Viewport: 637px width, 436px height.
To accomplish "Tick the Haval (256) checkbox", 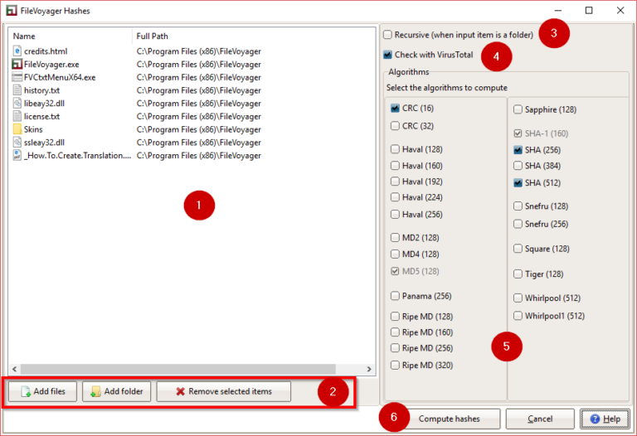I will [395, 214].
